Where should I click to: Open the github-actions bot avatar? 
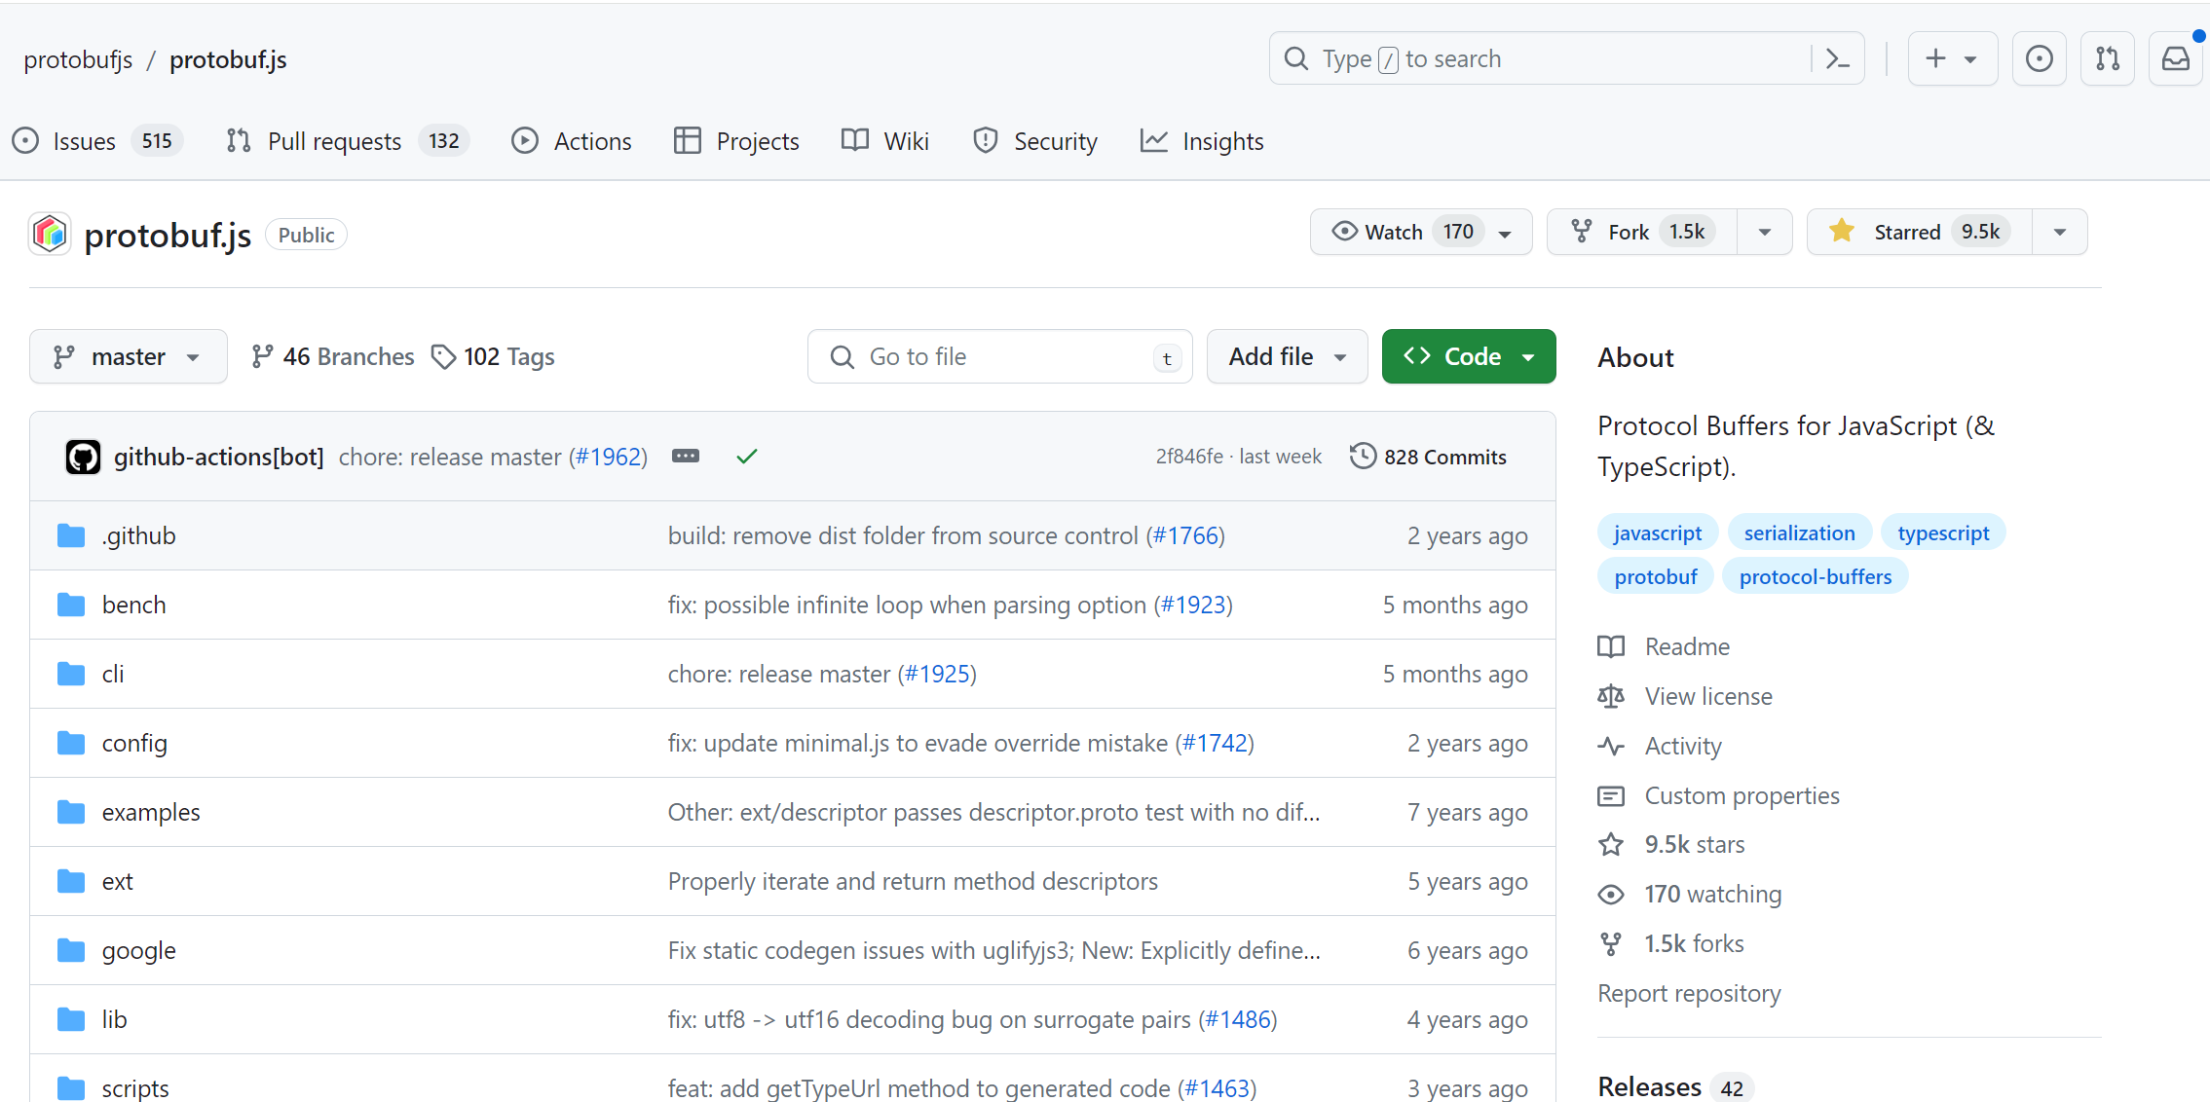point(83,457)
